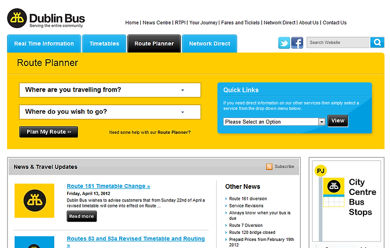Open the Twitter icon link
The image size is (390, 248).
click(x=284, y=43)
